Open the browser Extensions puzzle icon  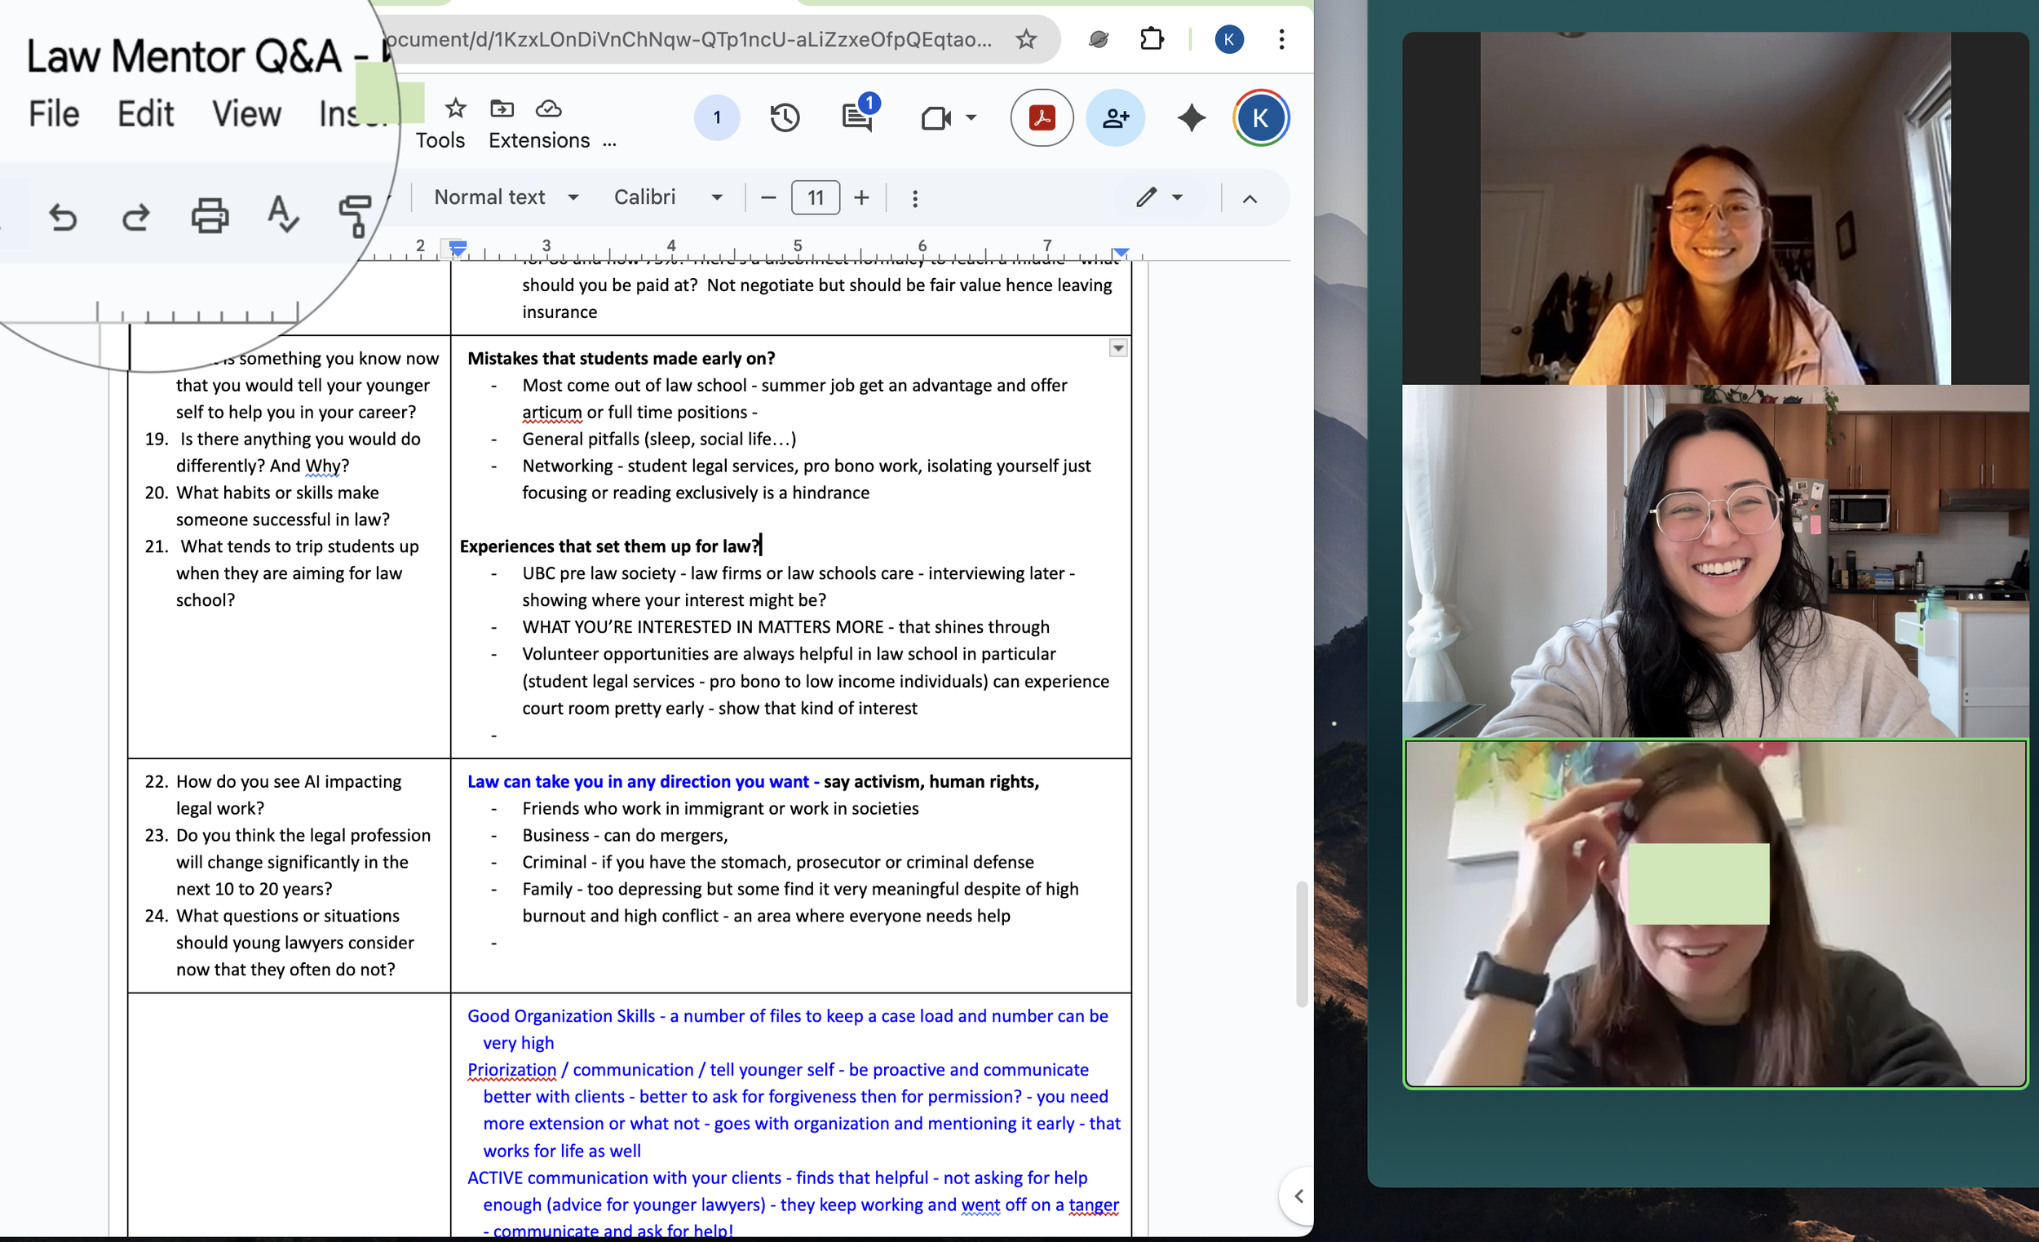click(x=1152, y=39)
